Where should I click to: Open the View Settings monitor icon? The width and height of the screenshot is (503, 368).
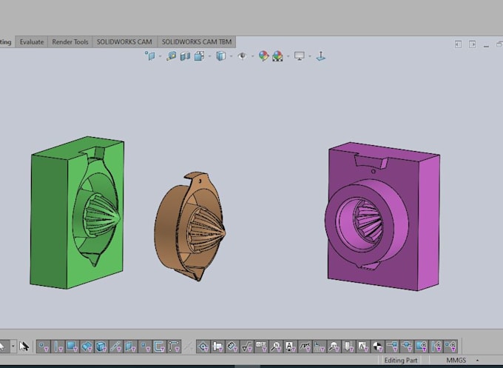300,56
